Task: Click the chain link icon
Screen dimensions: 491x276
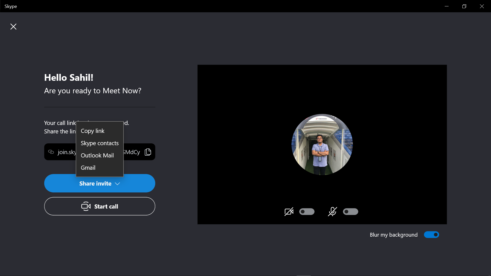Action: click(x=51, y=152)
